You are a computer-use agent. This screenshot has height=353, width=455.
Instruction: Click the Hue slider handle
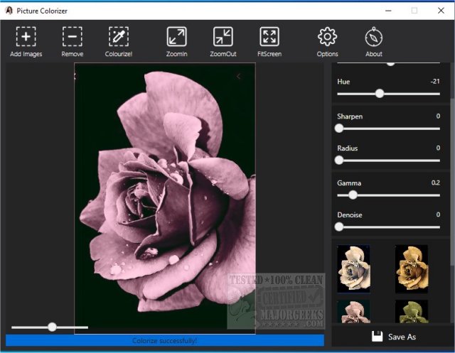click(x=380, y=94)
